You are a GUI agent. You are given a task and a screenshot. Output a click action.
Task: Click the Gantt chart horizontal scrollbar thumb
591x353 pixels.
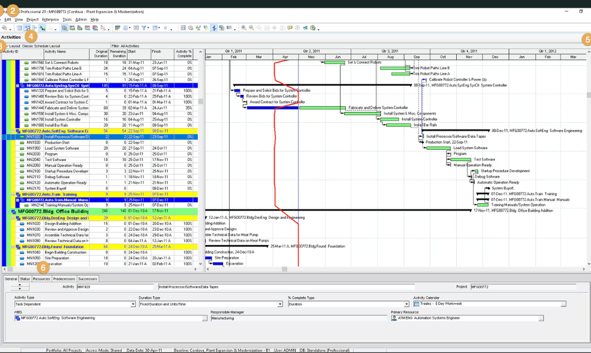pos(284,269)
